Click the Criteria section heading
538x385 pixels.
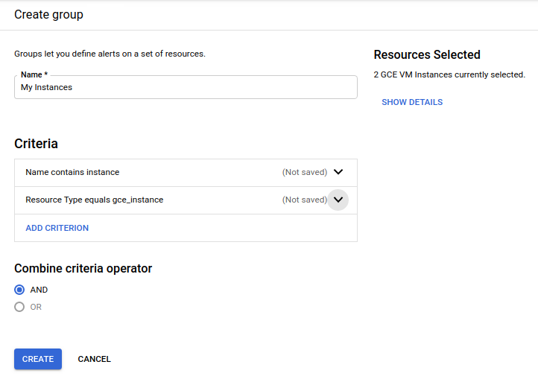pyautogui.click(x=36, y=144)
